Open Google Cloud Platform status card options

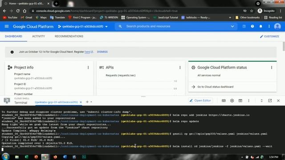point(272,68)
